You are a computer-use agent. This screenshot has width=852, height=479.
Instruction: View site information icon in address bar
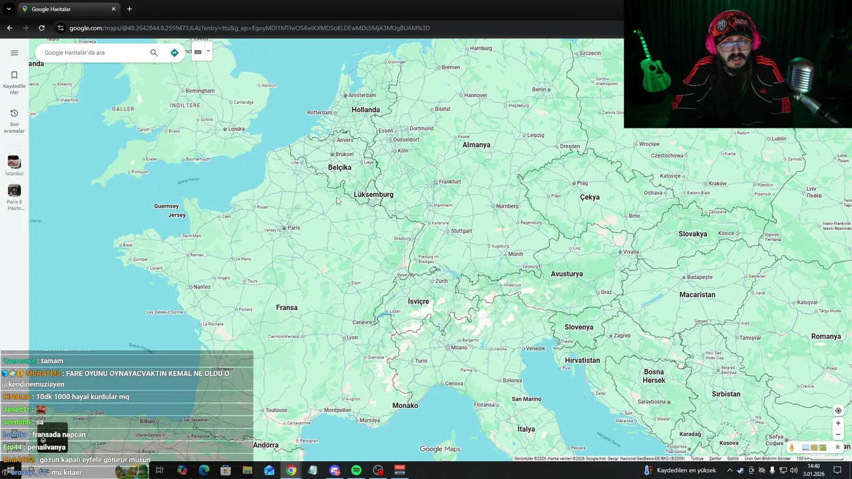click(x=61, y=28)
